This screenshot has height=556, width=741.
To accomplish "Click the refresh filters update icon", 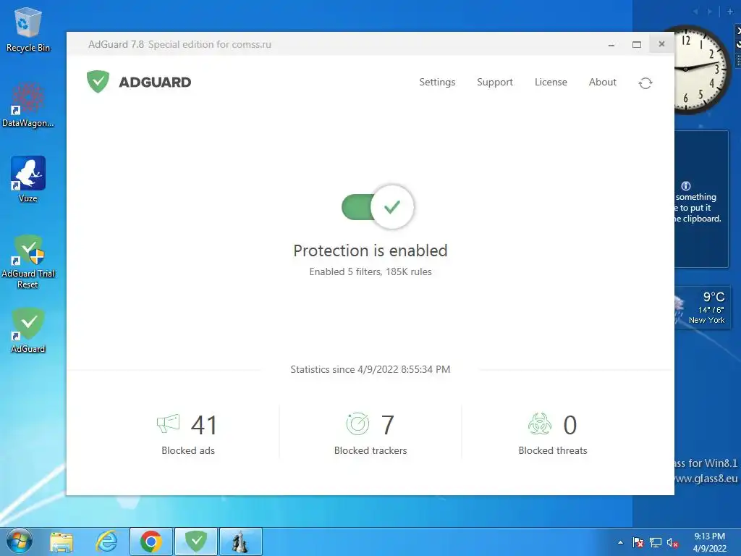I will point(645,83).
